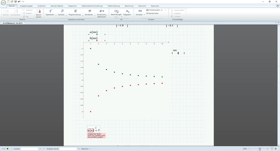Switch to the Eingabe/Ausgabe tab
The width and height of the screenshot is (280, 151).
pos(26,6)
